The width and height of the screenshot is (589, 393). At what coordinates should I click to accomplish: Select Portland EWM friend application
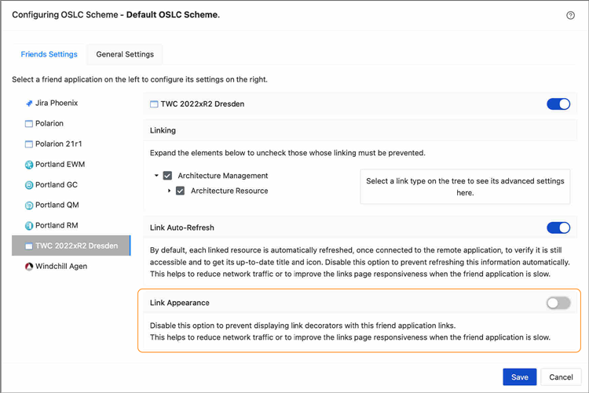coord(71,164)
